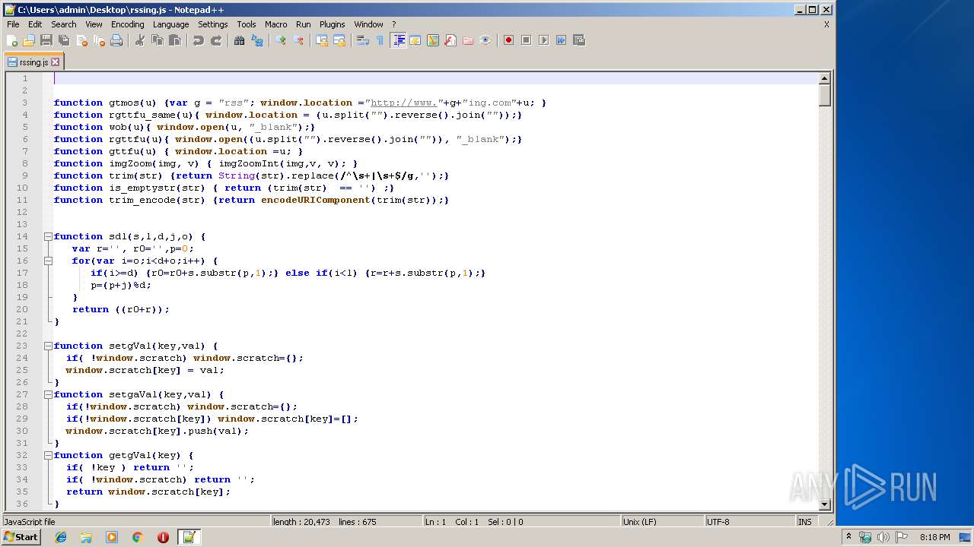Open the File menu
974x547 pixels.
coord(13,24)
